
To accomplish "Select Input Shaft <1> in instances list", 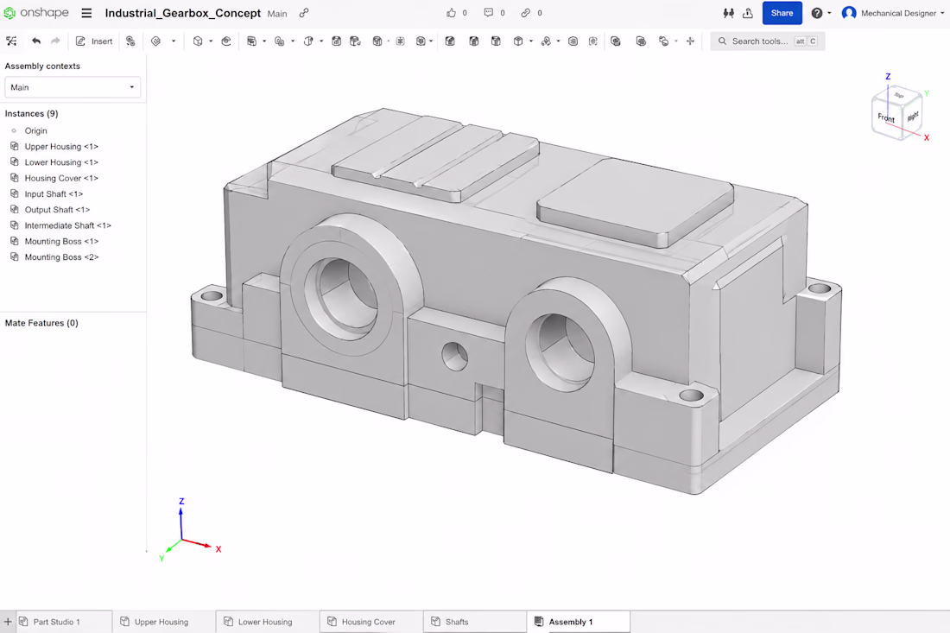I will point(54,193).
